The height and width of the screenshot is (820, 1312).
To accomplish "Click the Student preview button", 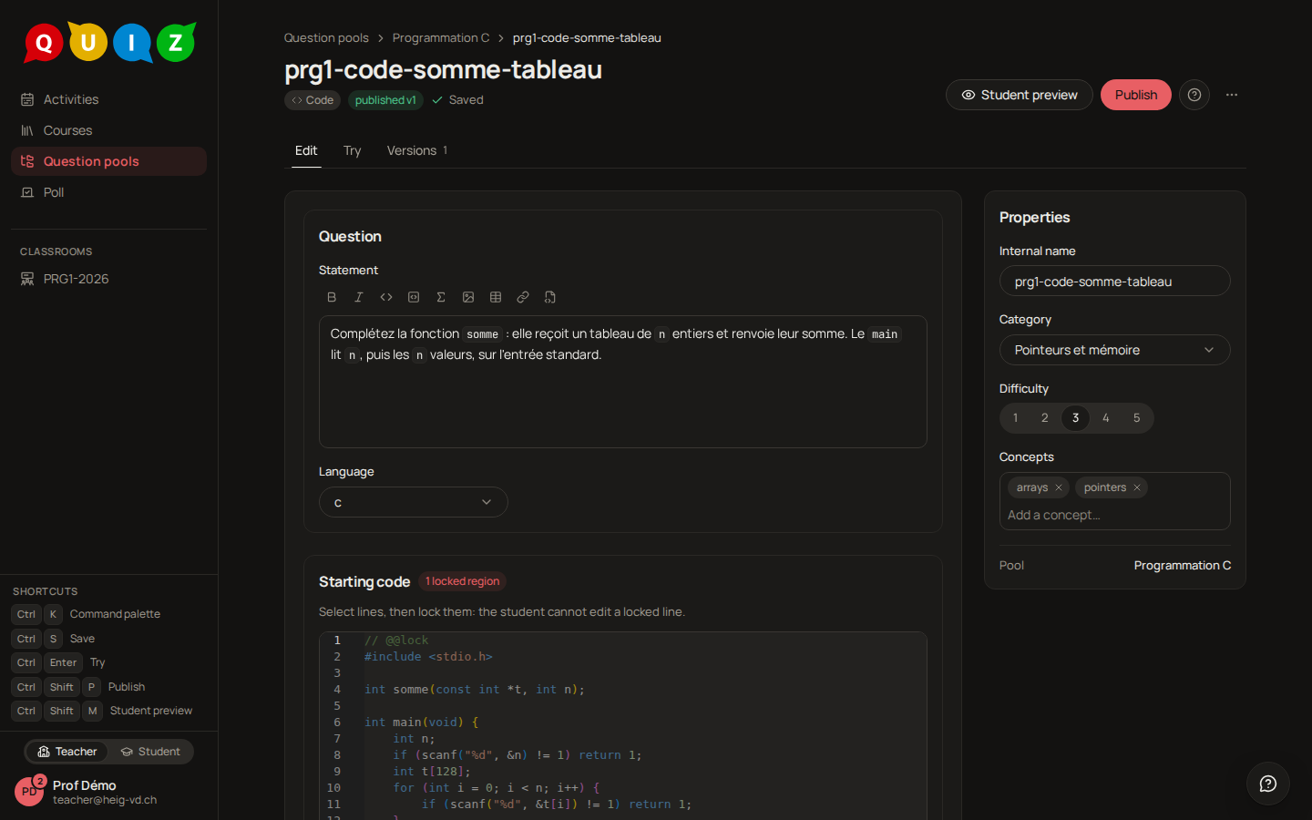I will pyautogui.click(x=1020, y=95).
